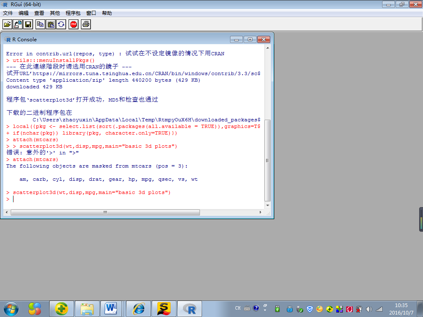423x317 pixels.
Task: Click the scatterplot3d command on last line
Action: (x=92, y=192)
